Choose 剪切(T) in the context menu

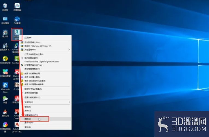tap(45, 107)
